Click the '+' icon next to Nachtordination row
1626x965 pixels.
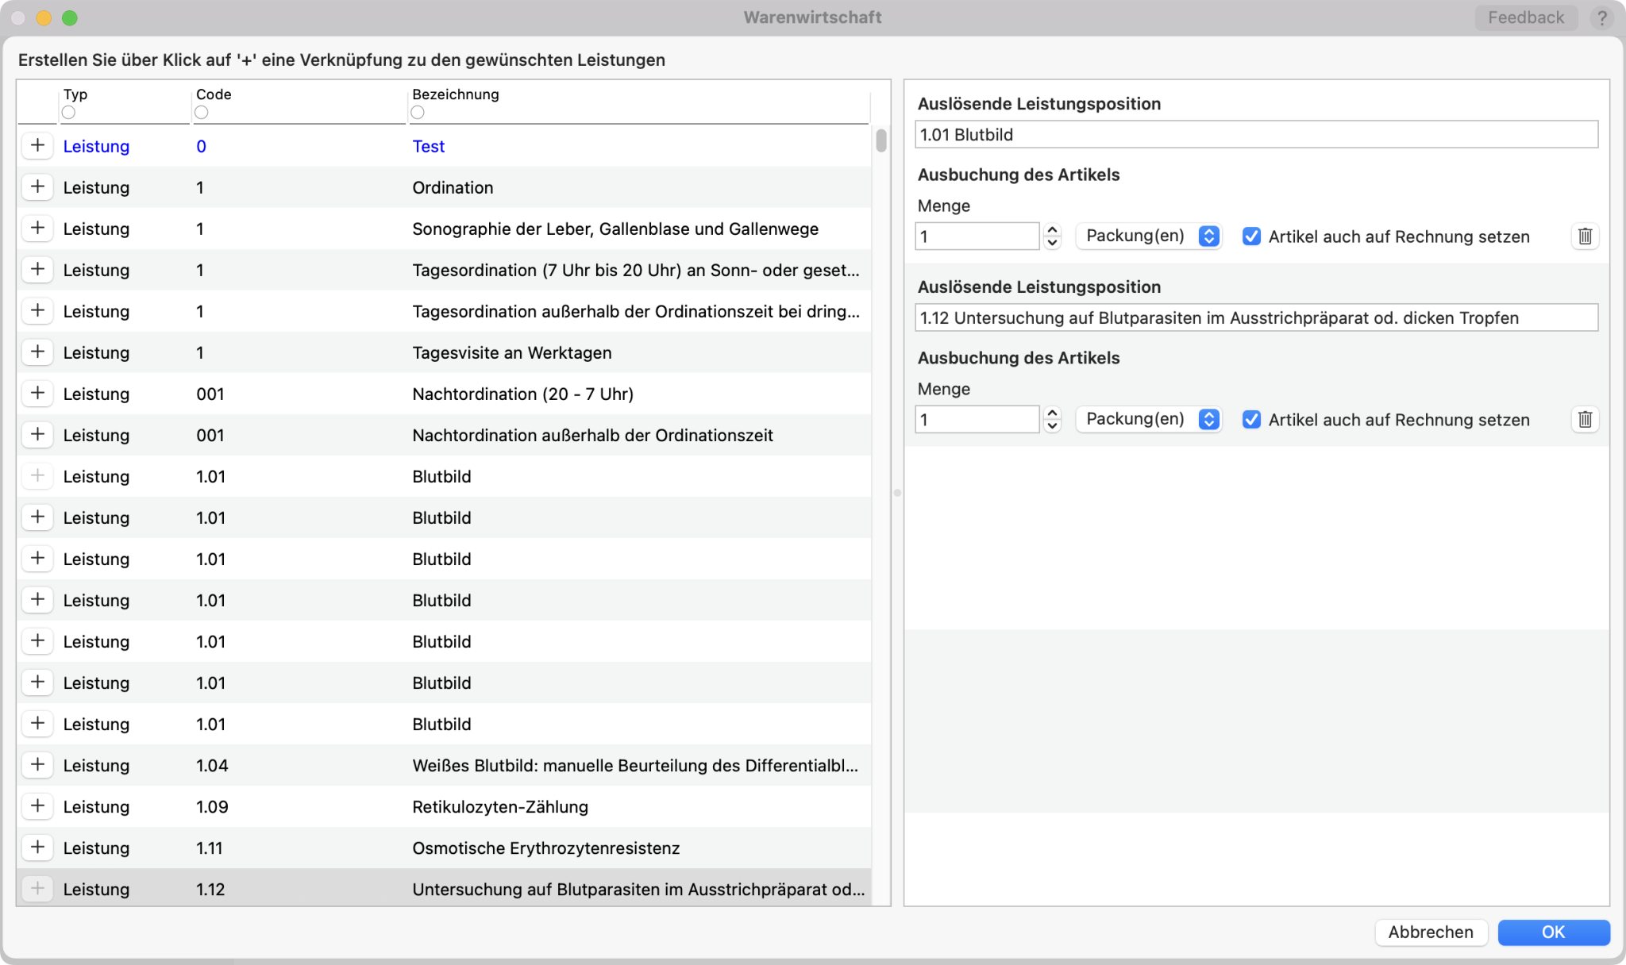pyautogui.click(x=38, y=393)
